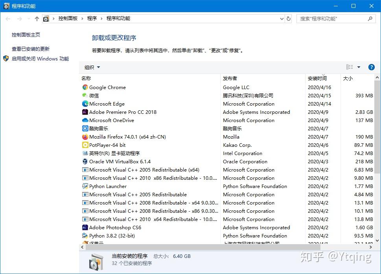Click the change view layout icon

tap(350, 67)
